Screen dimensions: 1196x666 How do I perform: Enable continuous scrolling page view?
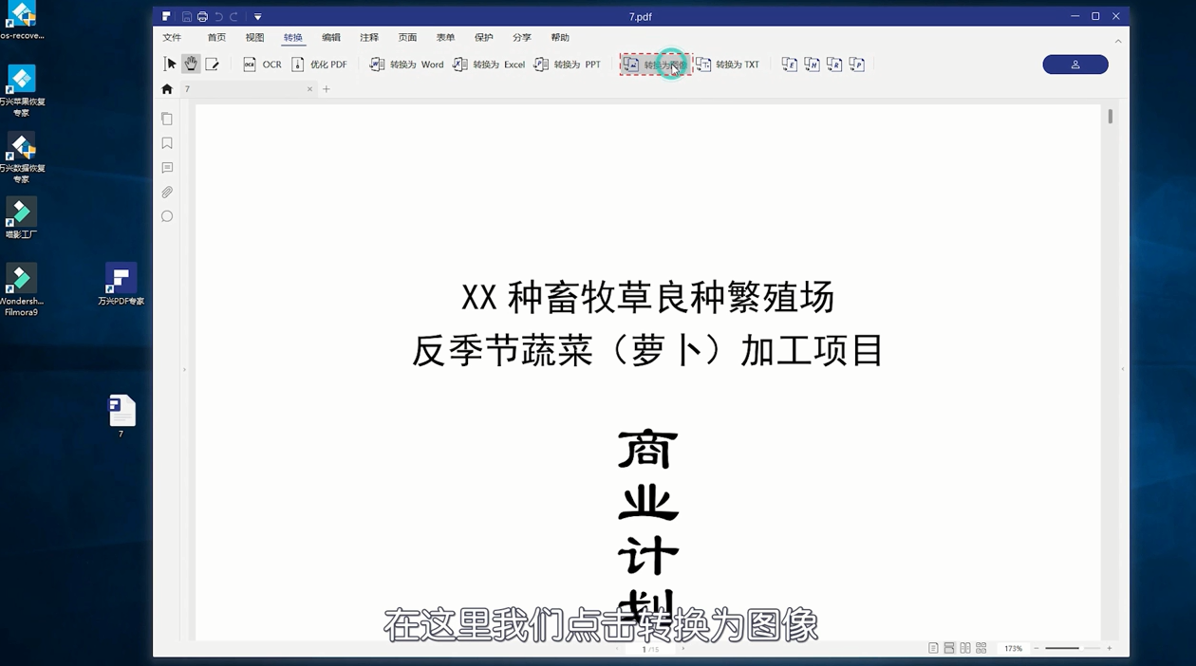coord(948,648)
